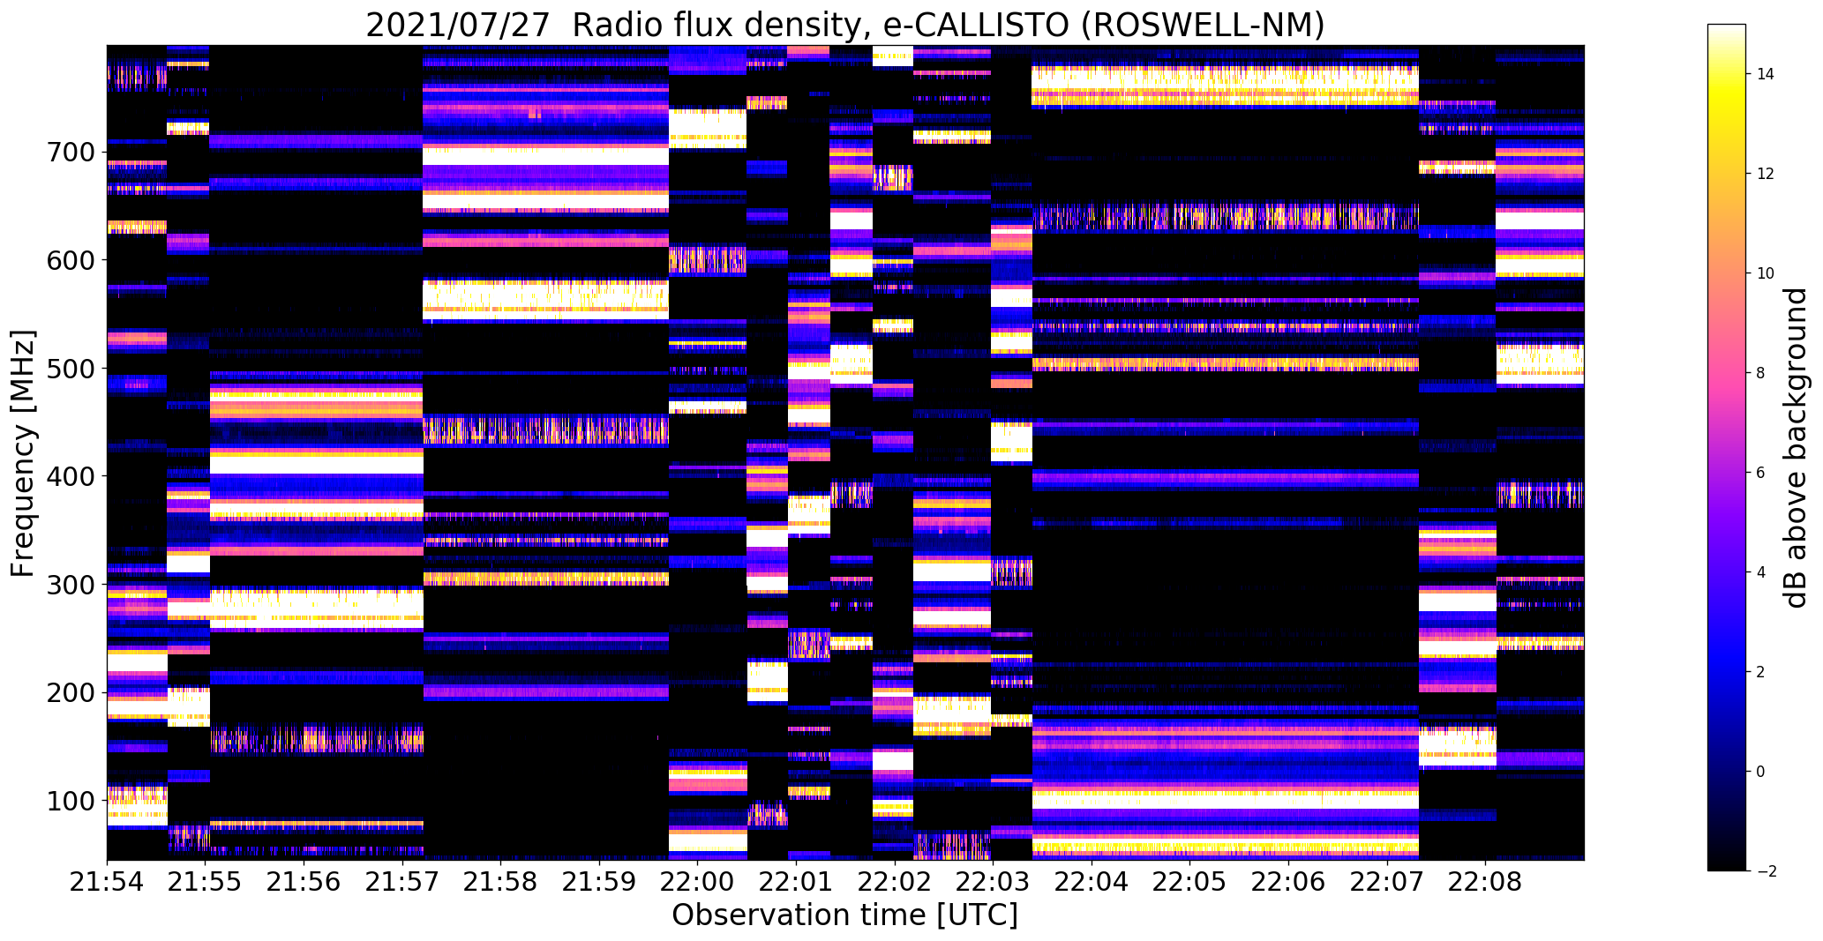Image resolution: width=1823 pixels, height=941 pixels.
Task: Click the 200 MHz frequency tick label
Action: (70, 693)
